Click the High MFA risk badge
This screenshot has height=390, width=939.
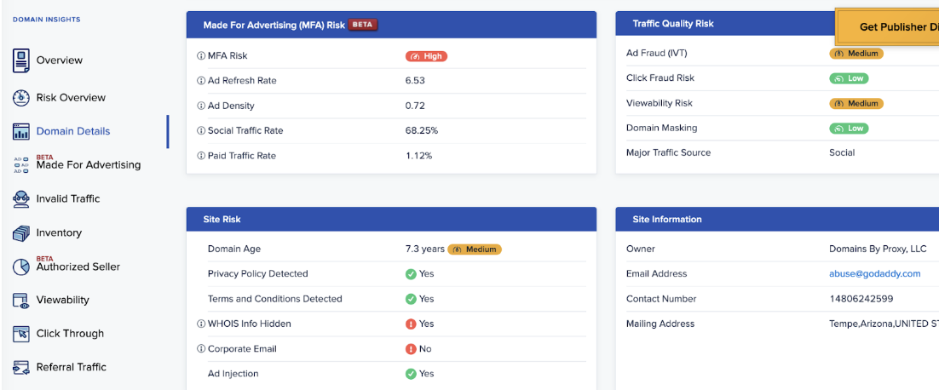[426, 56]
